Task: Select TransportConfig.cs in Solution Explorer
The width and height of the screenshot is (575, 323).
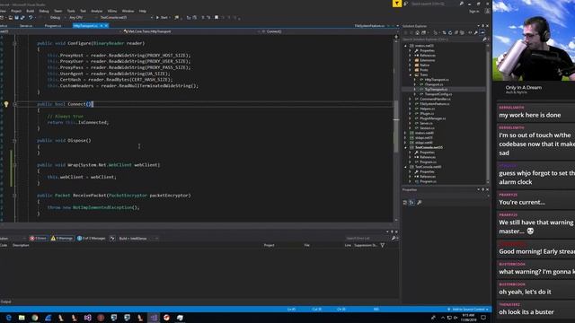Action: coord(438,94)
